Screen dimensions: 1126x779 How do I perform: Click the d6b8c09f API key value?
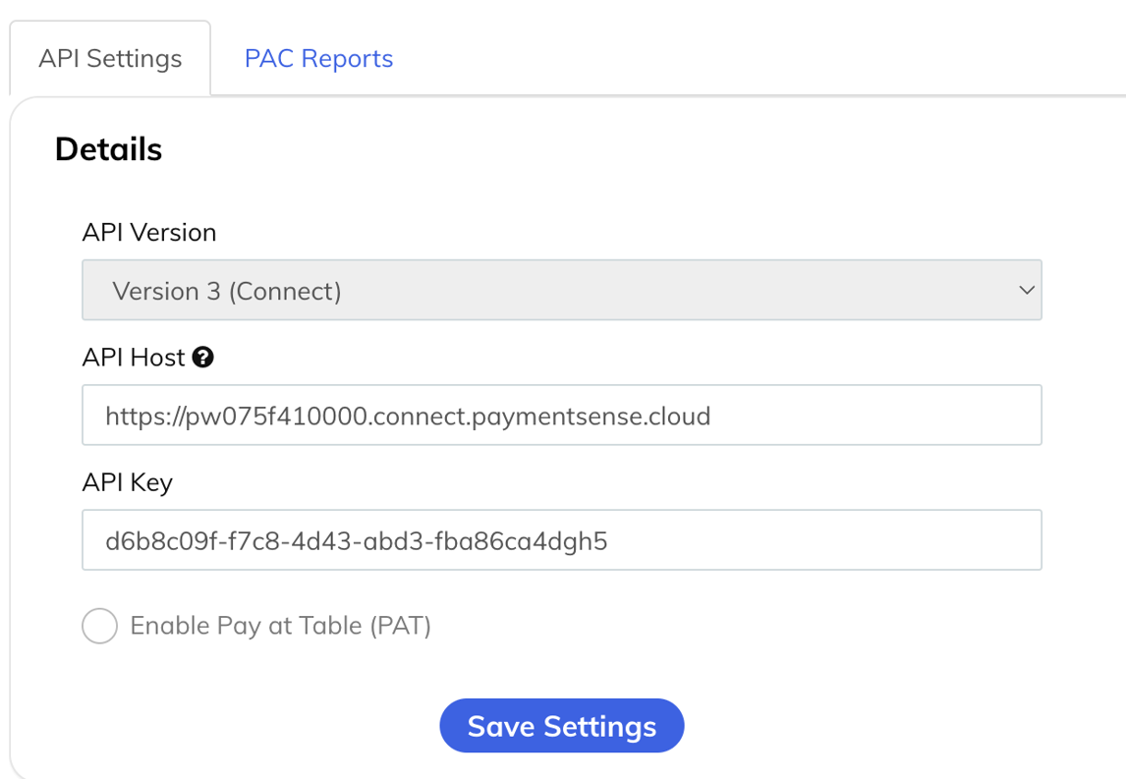[356, 541]
